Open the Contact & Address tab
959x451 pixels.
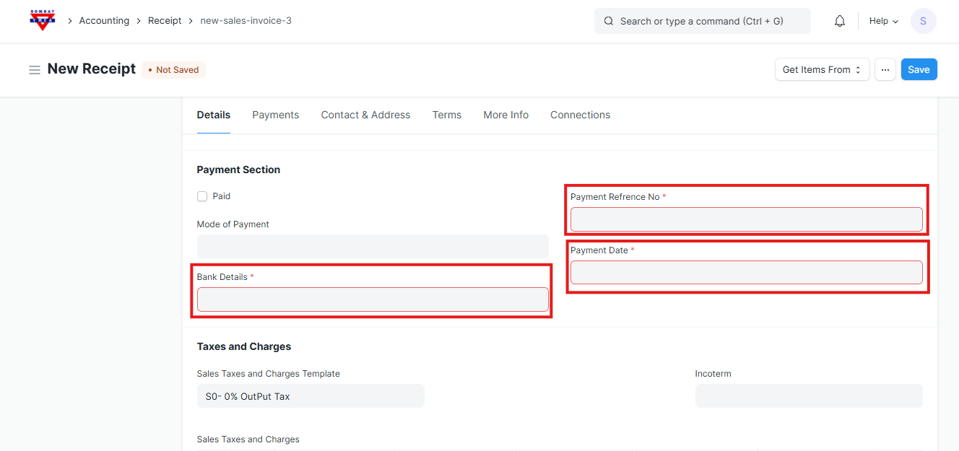(x=365, y=115)
